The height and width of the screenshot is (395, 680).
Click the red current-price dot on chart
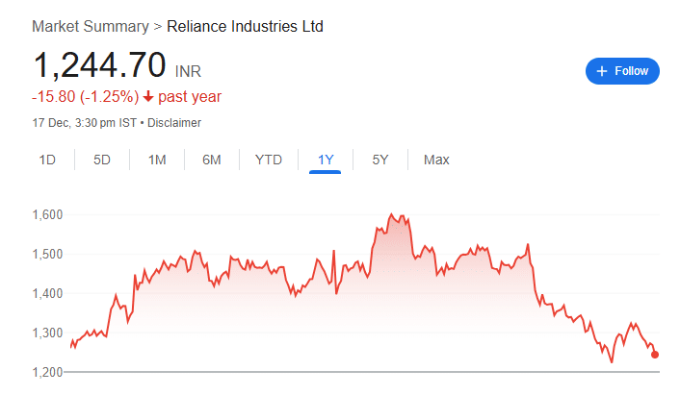655,355
